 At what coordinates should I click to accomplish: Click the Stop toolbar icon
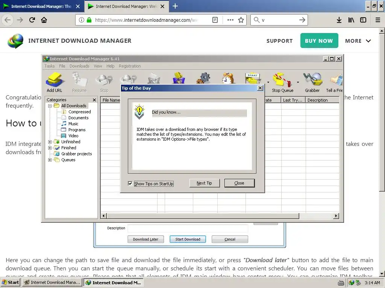[x=104, y=82]
